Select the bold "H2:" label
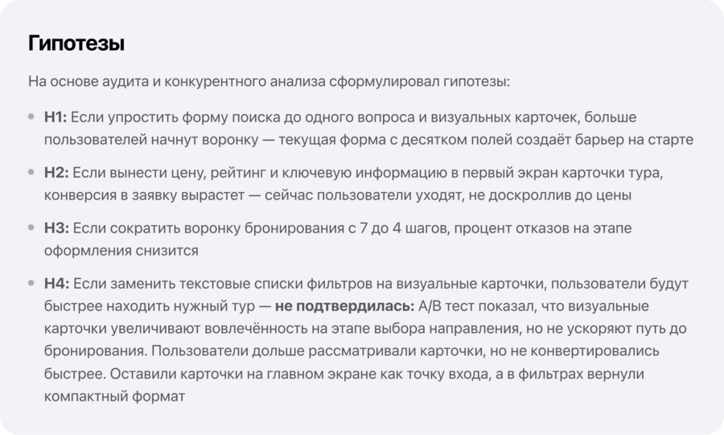This screenshot has height=435, width=724. (56, 173)
